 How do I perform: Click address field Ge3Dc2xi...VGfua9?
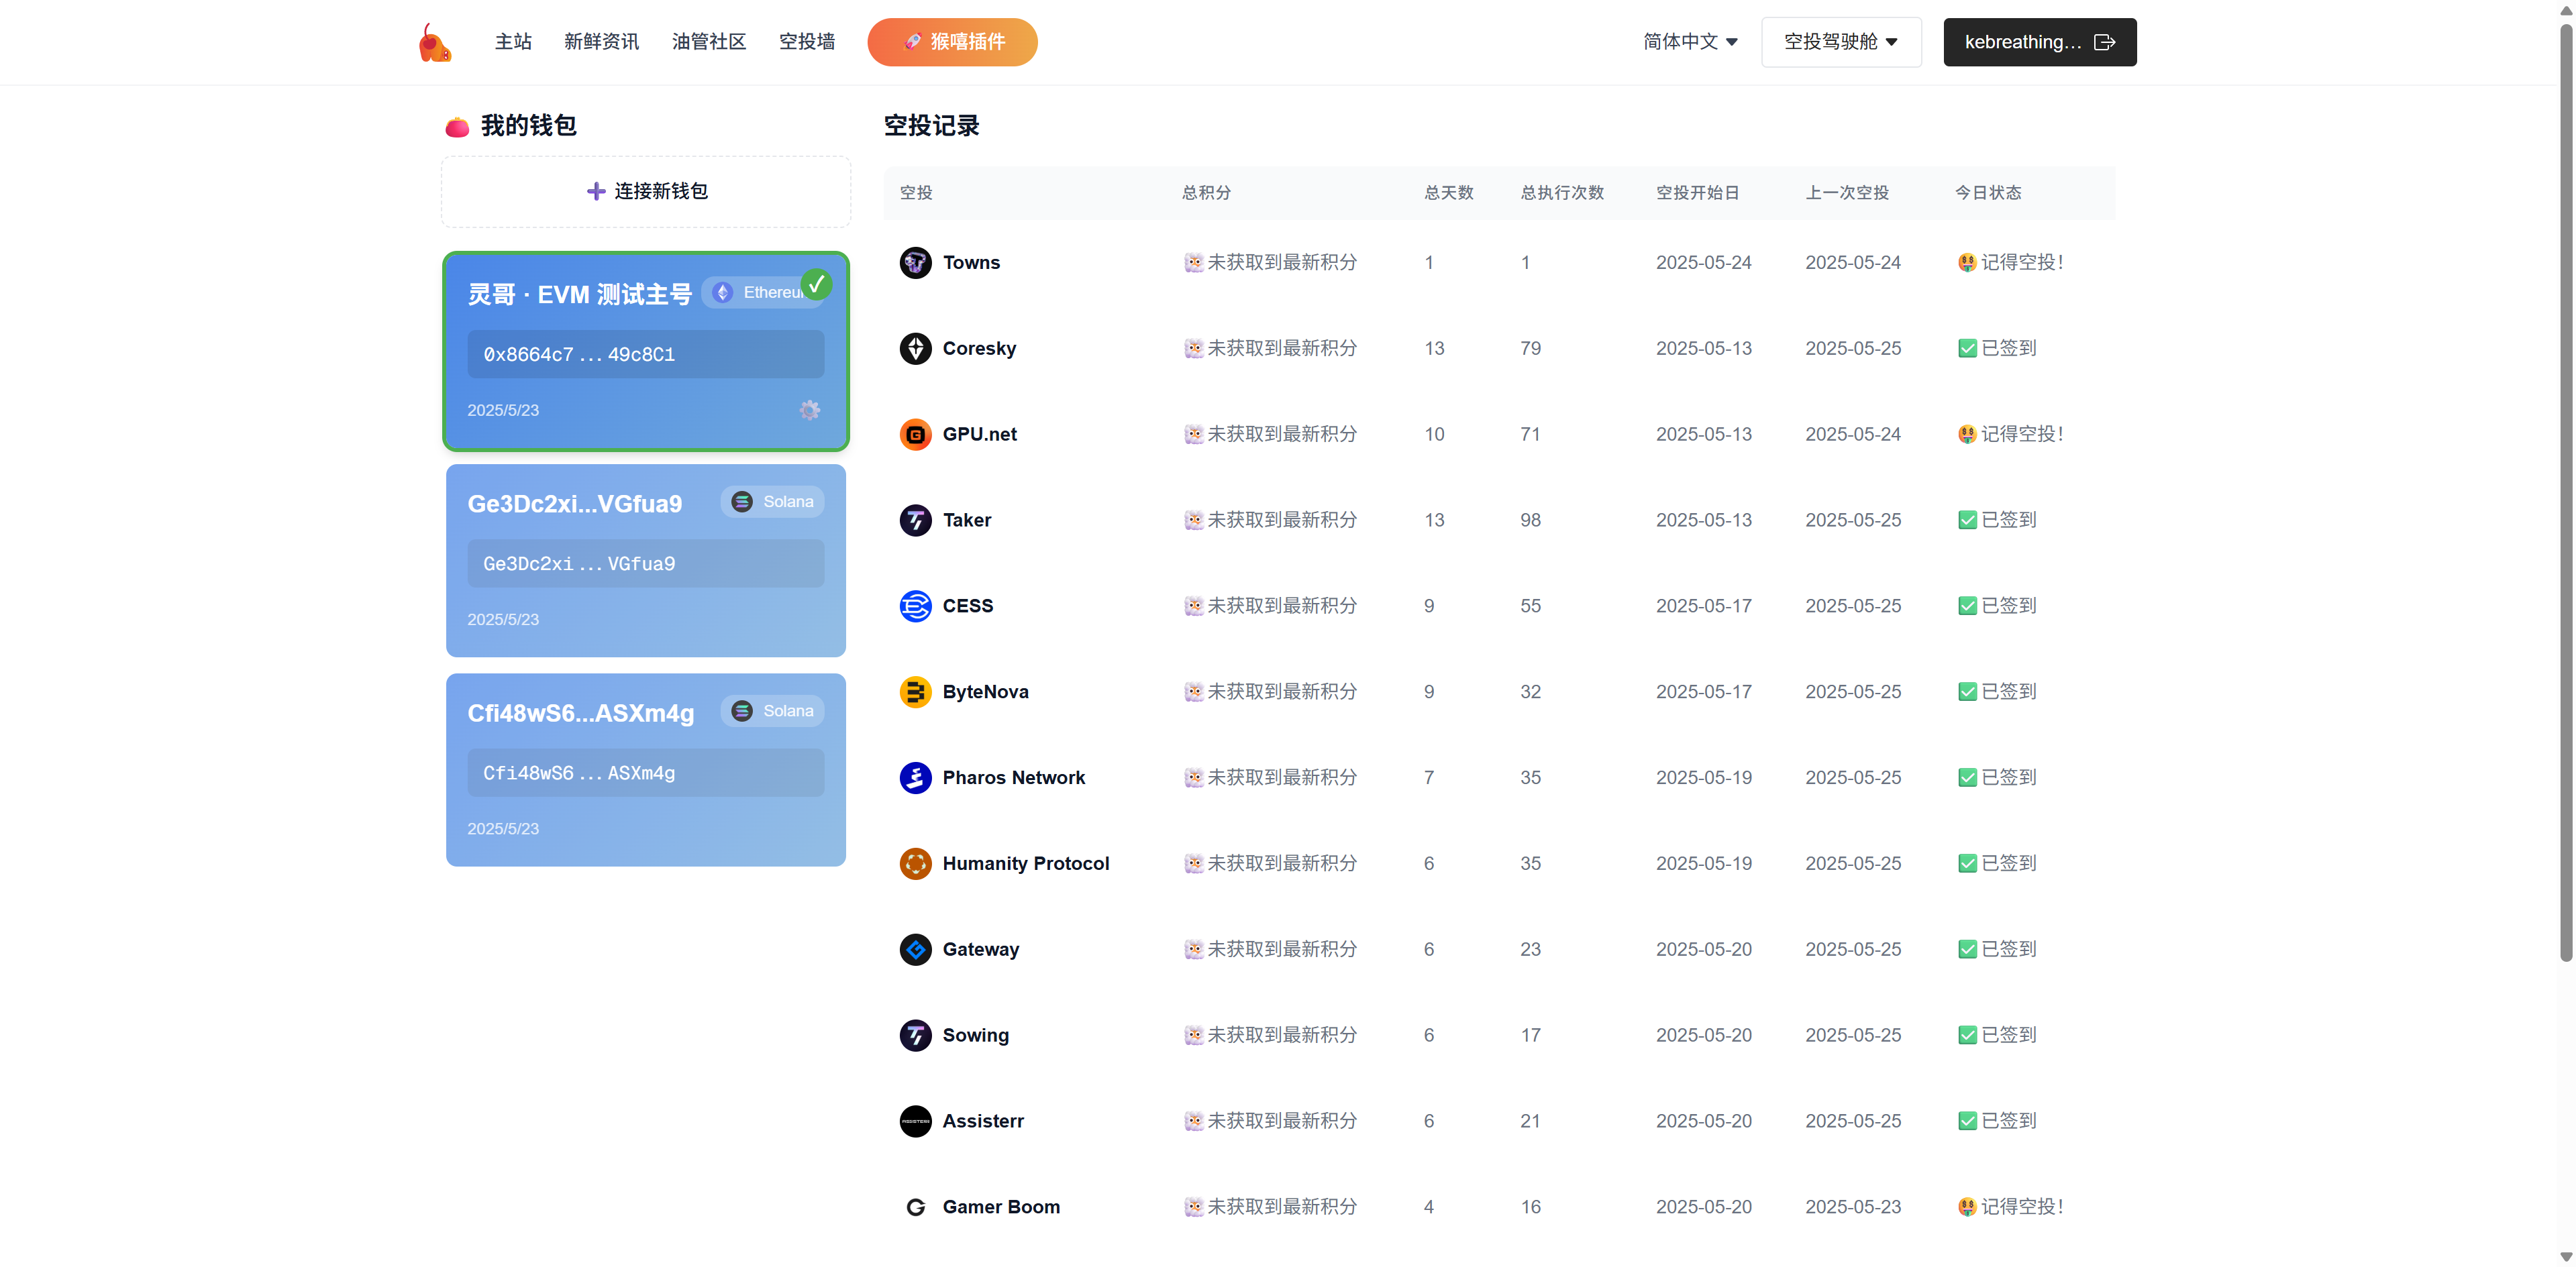646,563
